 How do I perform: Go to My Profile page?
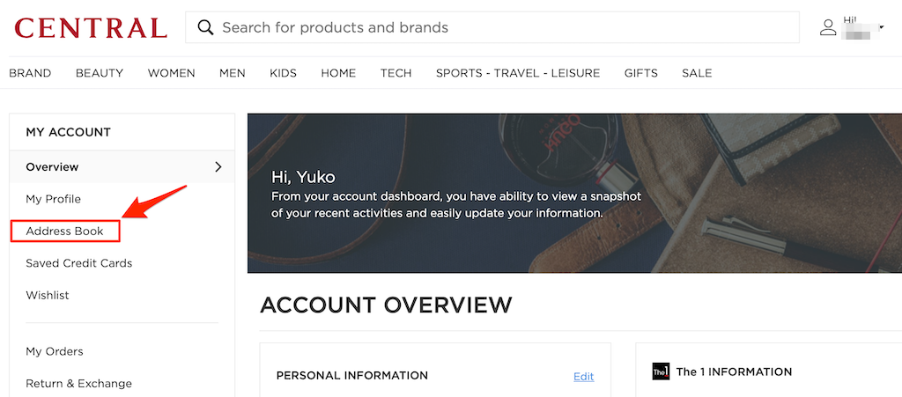point(53,199)
